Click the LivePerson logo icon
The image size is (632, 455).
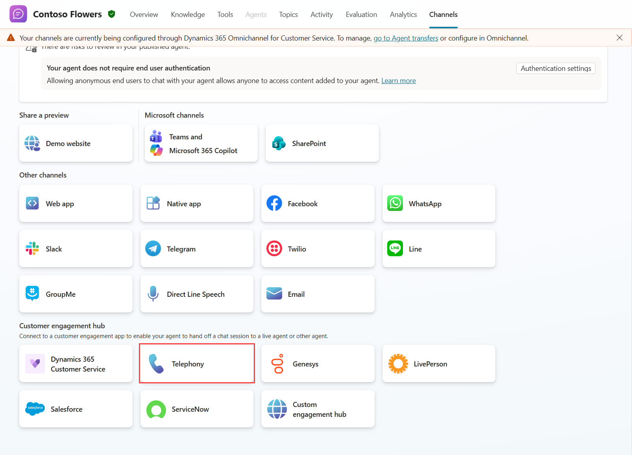tap(398, 364)
